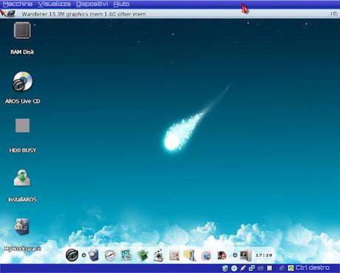The image size is (340, 273).
Task: Click the Ctrl destro host key label
Action: [313, 268]
